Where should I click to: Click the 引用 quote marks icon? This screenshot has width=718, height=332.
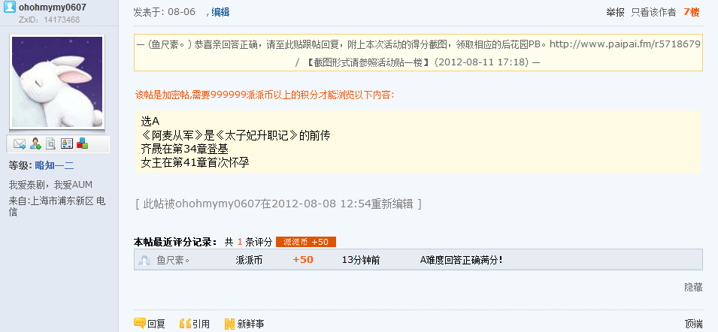185,324
